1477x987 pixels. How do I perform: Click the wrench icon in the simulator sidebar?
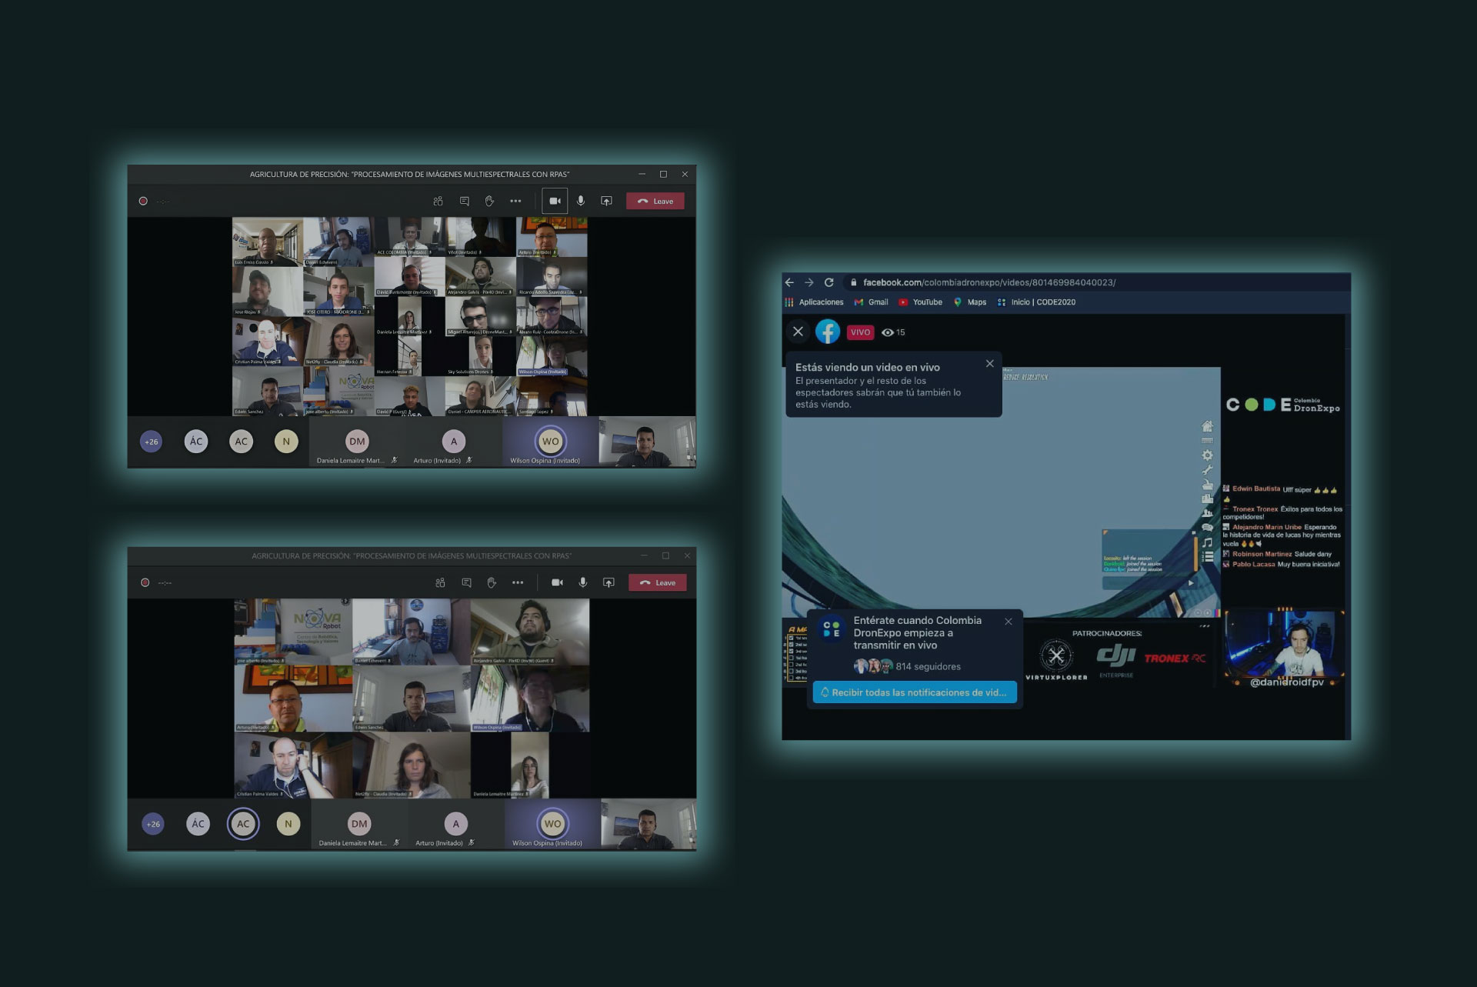pyautogui.click(x=1207, y=470)
